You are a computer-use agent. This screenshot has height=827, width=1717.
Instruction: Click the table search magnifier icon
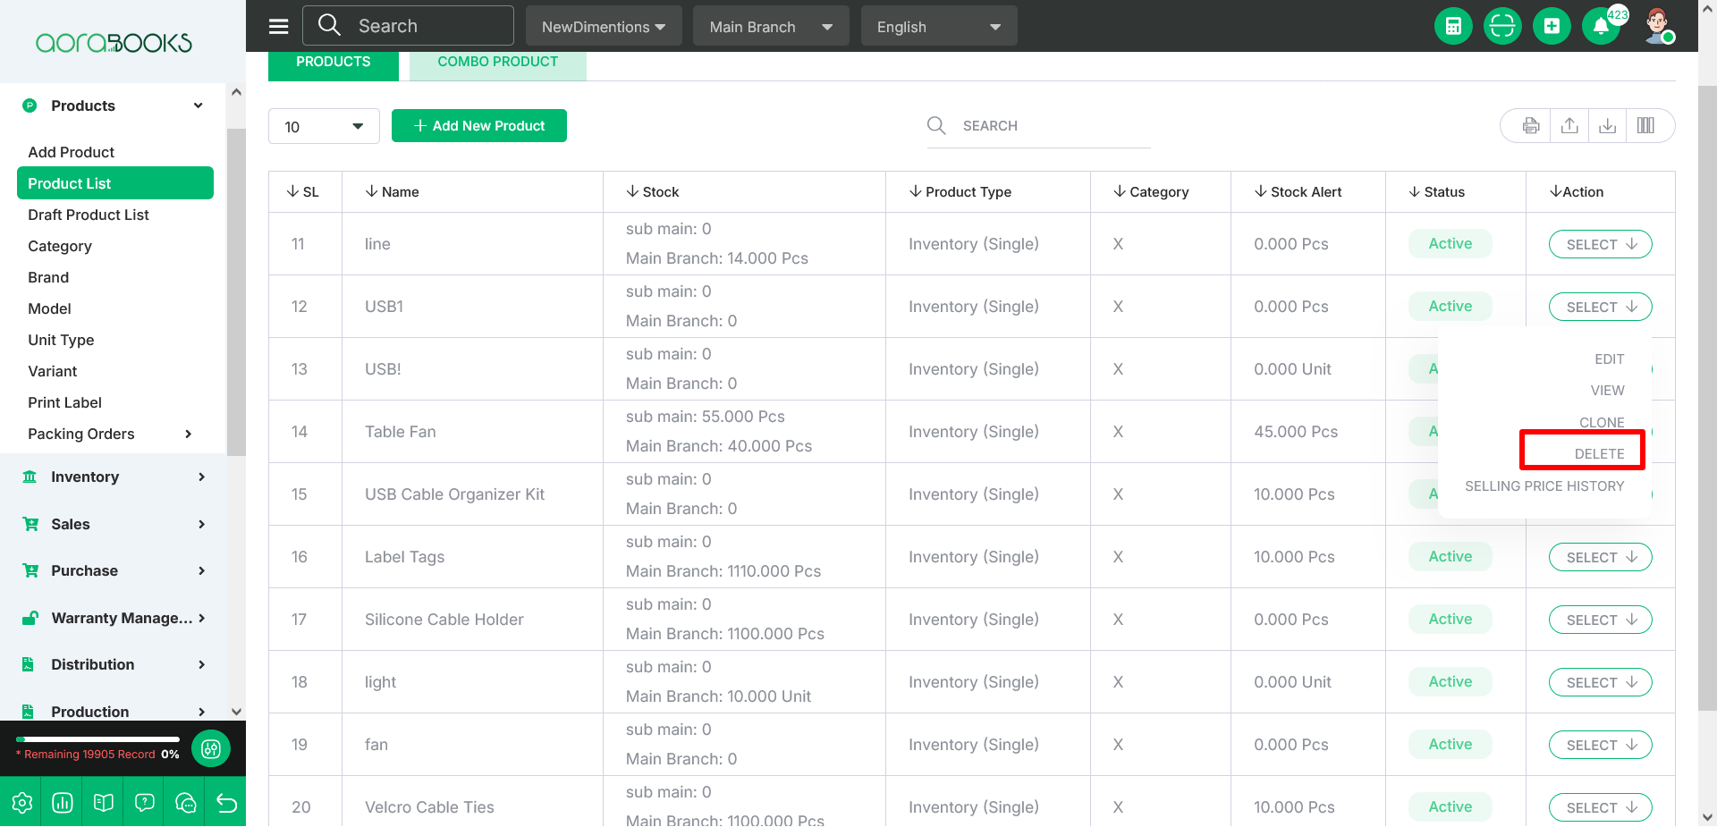[x=936, y=125]
